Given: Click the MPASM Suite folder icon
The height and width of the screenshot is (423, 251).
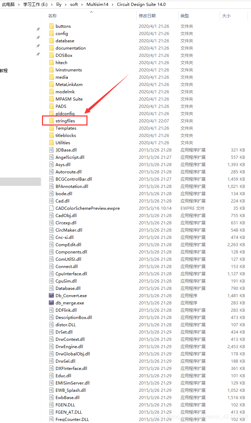Looking at the screenshot, I should point(51,99).
